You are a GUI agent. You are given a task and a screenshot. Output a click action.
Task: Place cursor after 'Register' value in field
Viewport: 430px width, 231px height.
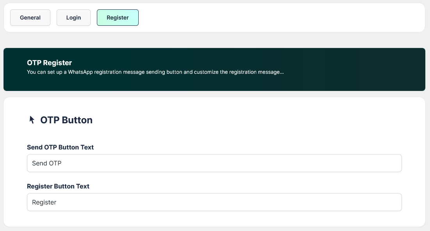[57, 202]
